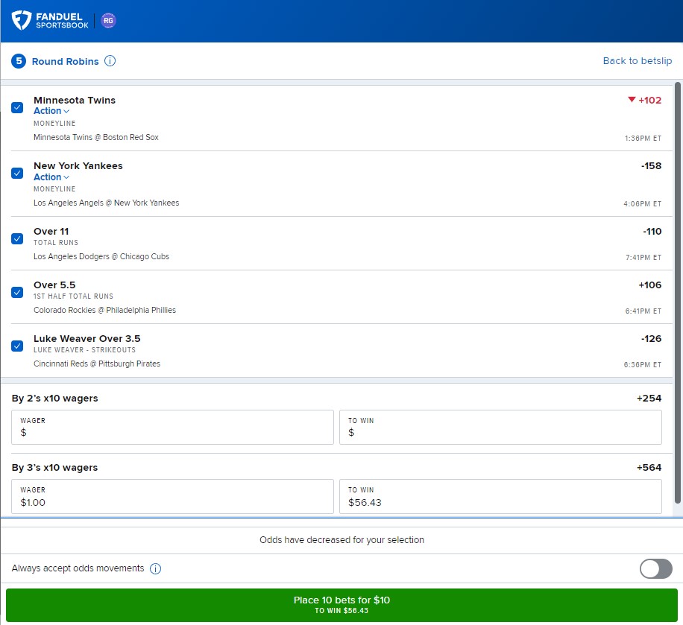The width and height of the screenshot is (683, 625).
Task: Click 'Minnesota Twins @ Boston Red Sox' matchup text
Action: pos(96,137)
